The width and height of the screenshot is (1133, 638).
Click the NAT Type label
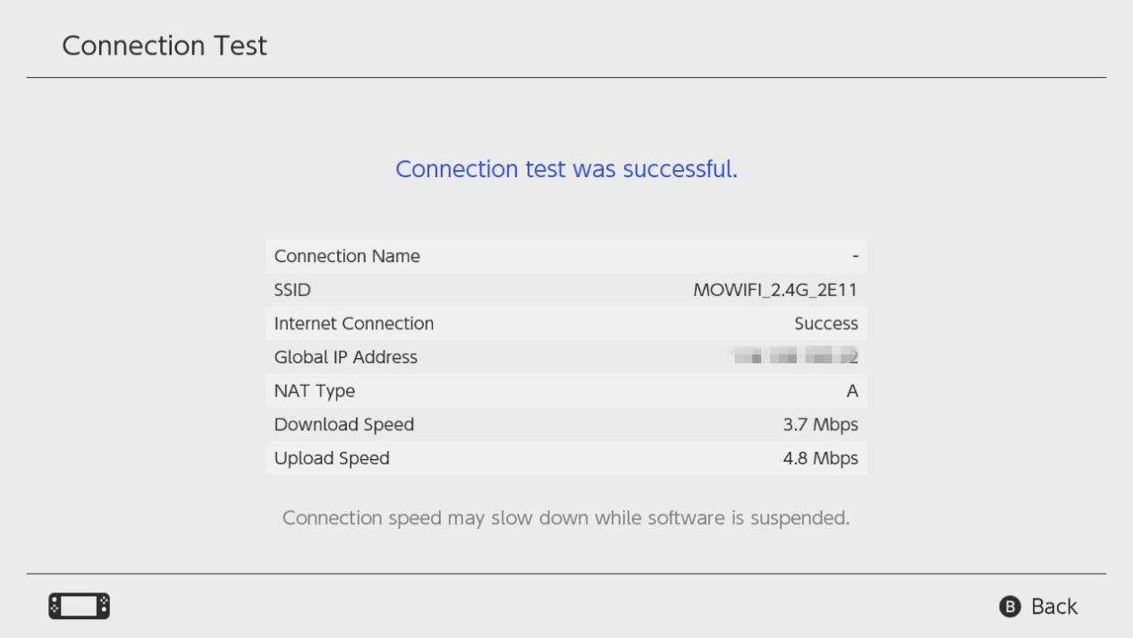[315, 391]
